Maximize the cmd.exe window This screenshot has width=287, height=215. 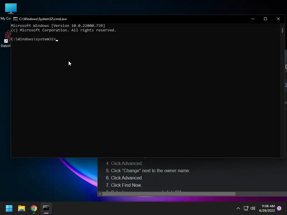click(265, 19)
